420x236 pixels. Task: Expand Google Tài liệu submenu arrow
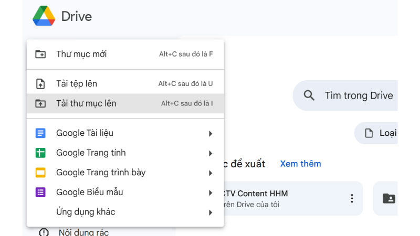click(211, 134)
